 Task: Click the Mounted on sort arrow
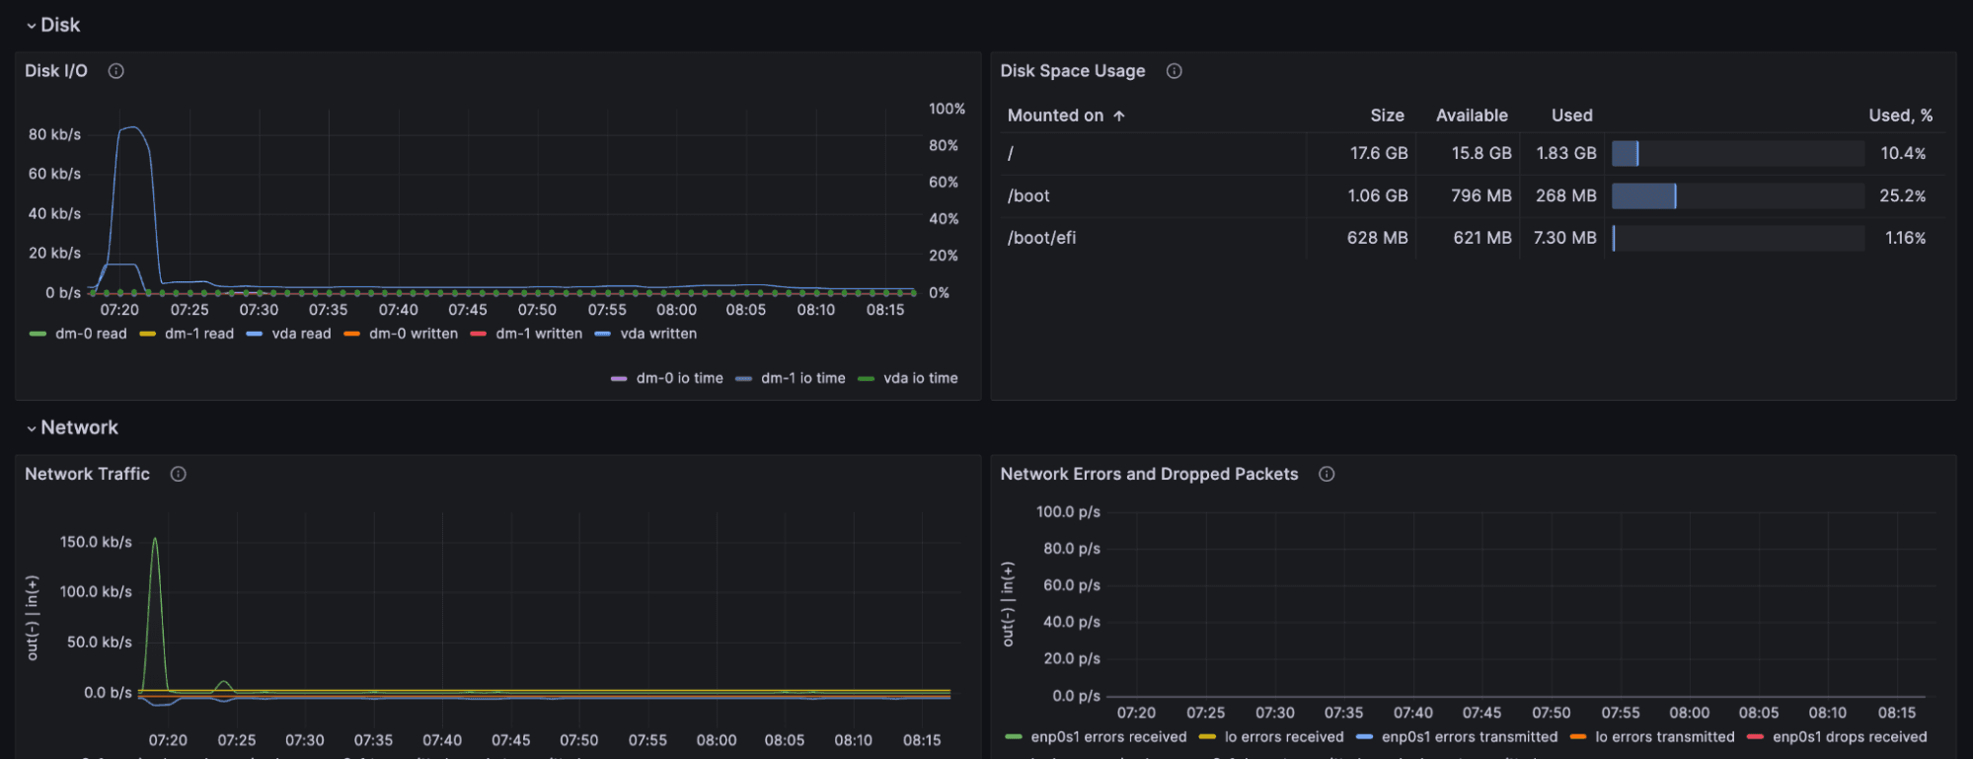coord(1119,115)
